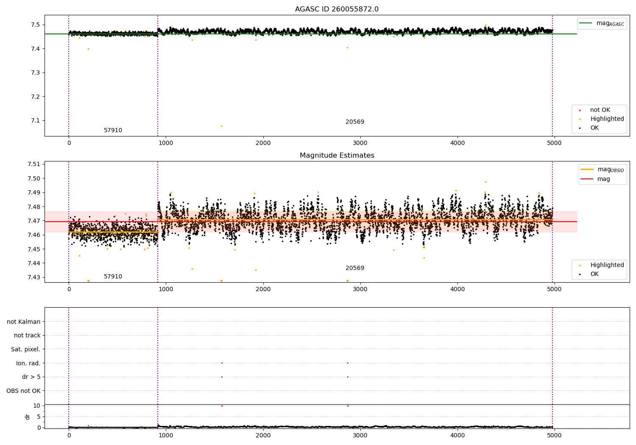636x445 pixels.
Task: Click 'Highlighted' legend entry in middle plot
Action: [x=602, y=265]
